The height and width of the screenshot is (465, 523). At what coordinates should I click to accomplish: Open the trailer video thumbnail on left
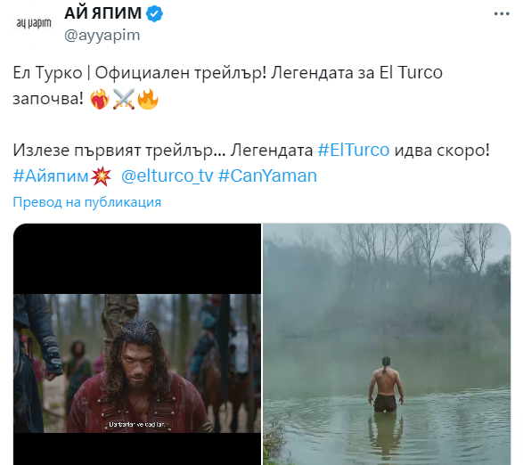point(137,344)
